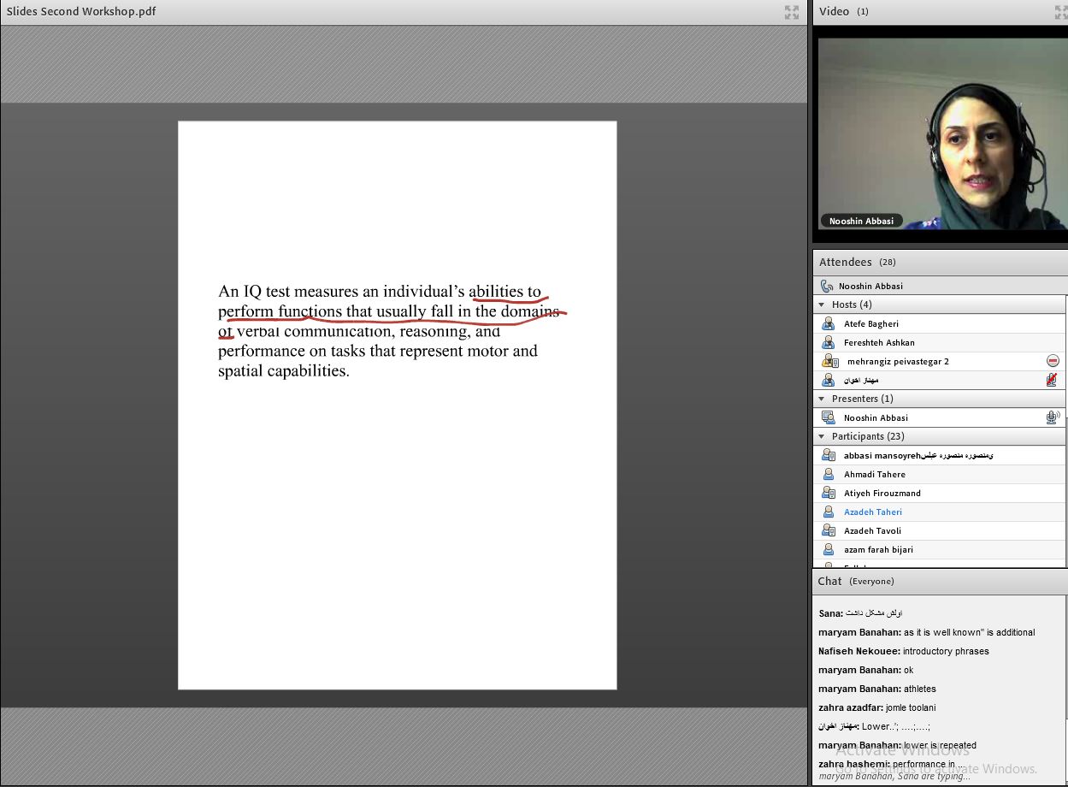Click the participant icon beside azam farah bijari
Image resolution: width=1068 pixels, height=787 pixels.
[x=828, y=549]
